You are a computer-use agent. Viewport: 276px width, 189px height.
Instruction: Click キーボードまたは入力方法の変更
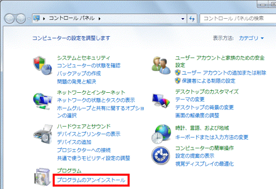[x=212, y=137]
